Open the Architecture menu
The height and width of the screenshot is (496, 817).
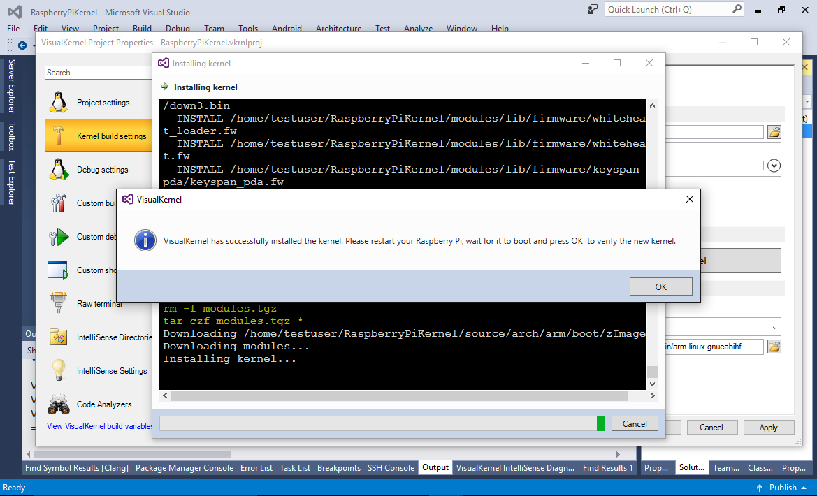point(339,29)
